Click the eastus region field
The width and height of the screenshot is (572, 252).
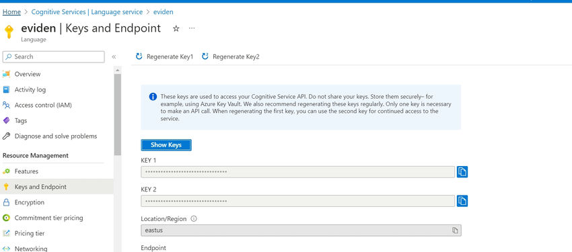[301, 230]
